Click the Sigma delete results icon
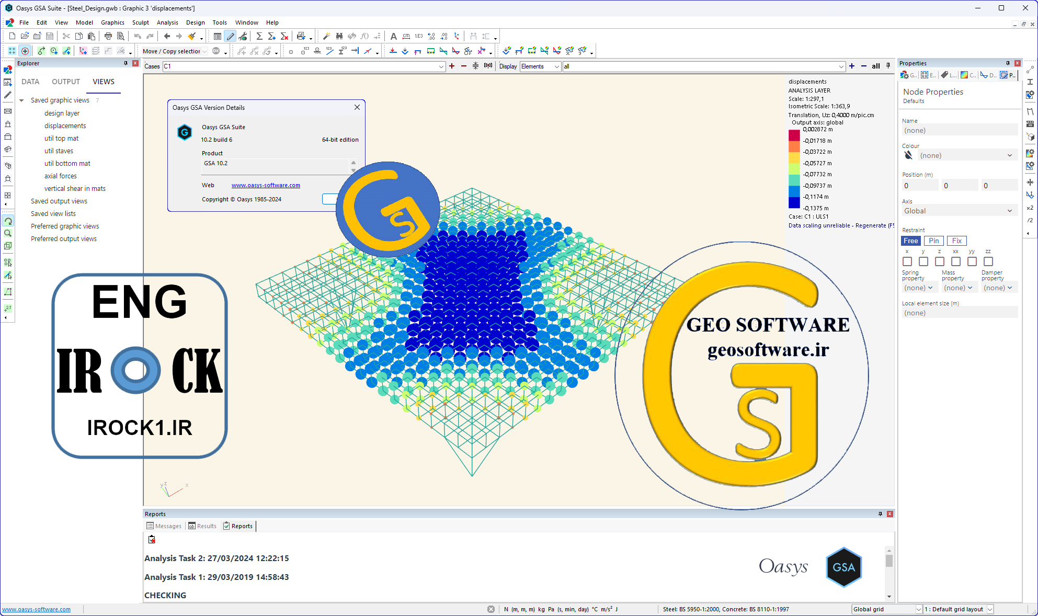Screen dimensions: 1038x616 284,36
